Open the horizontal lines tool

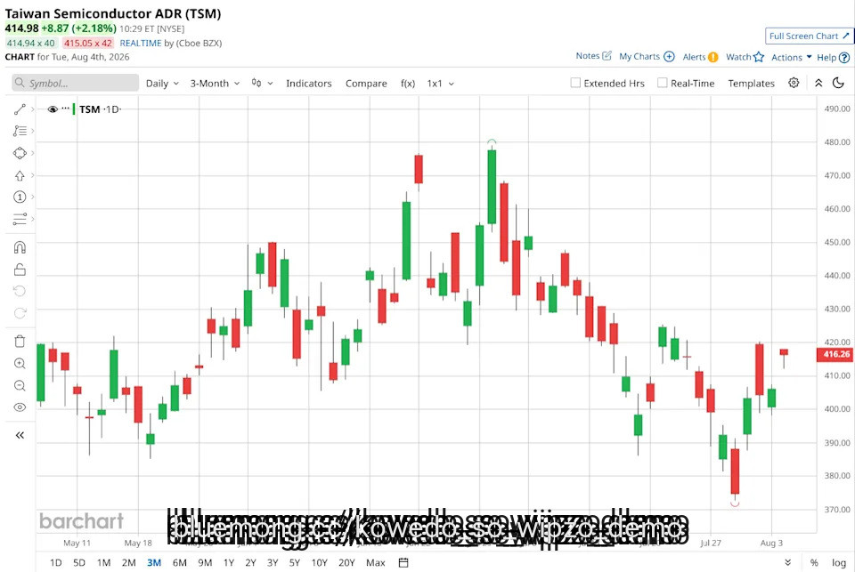click(x=20, y=219)
